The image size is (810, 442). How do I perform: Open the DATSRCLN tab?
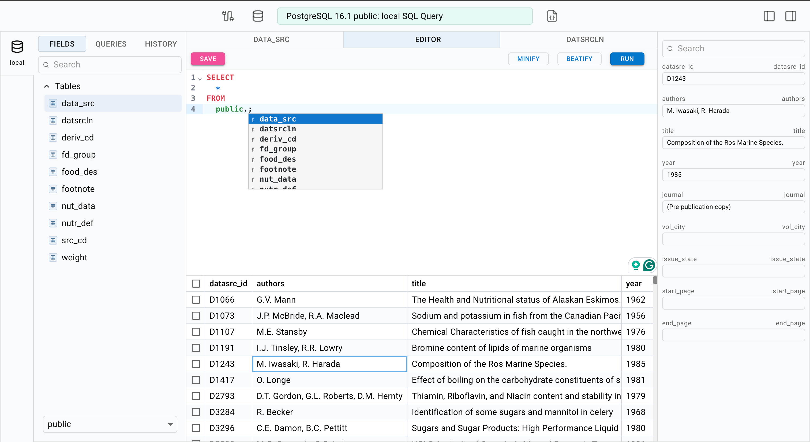coord(584,40)
